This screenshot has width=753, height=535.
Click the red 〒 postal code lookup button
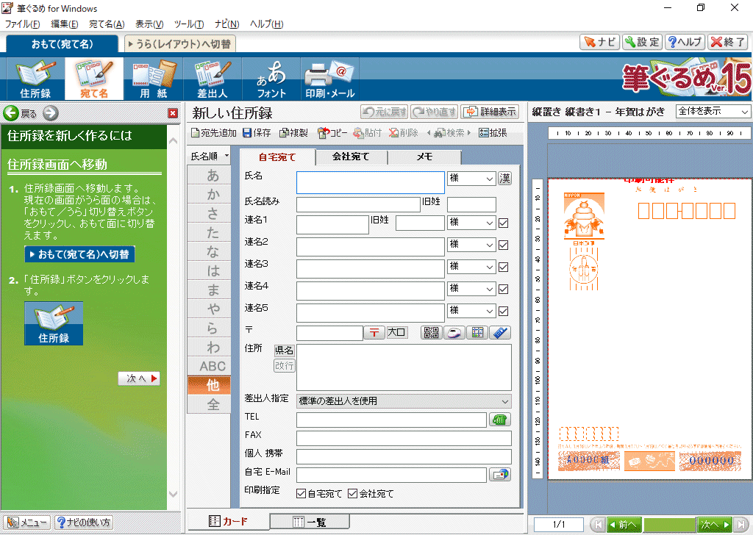click(x=374, y=332)
